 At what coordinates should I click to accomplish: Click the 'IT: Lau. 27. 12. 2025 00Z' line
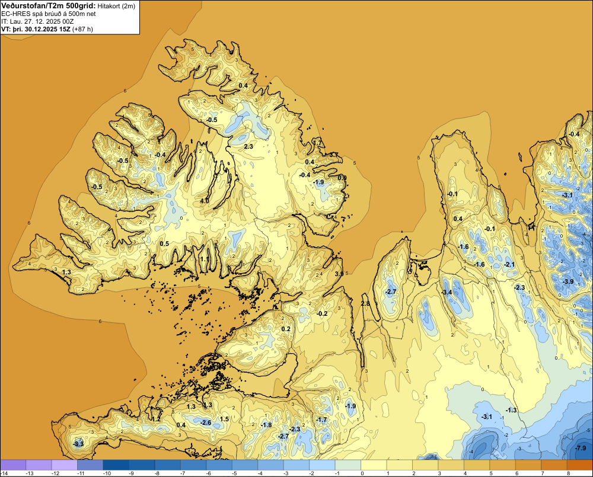click(x=38, y=21)
